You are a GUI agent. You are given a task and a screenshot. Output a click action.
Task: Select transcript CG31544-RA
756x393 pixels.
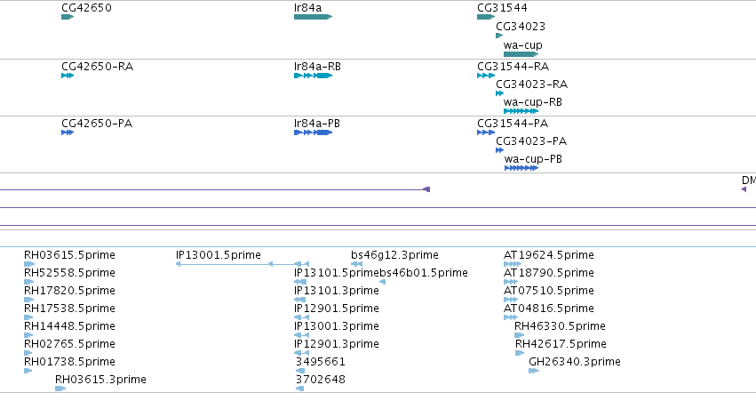(513, 66)
